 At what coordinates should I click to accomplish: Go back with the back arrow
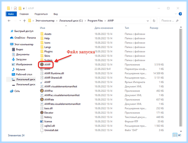click(9, 21)
